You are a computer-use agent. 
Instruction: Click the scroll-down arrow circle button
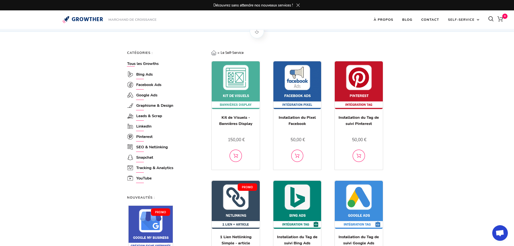[x=257, y=32]
